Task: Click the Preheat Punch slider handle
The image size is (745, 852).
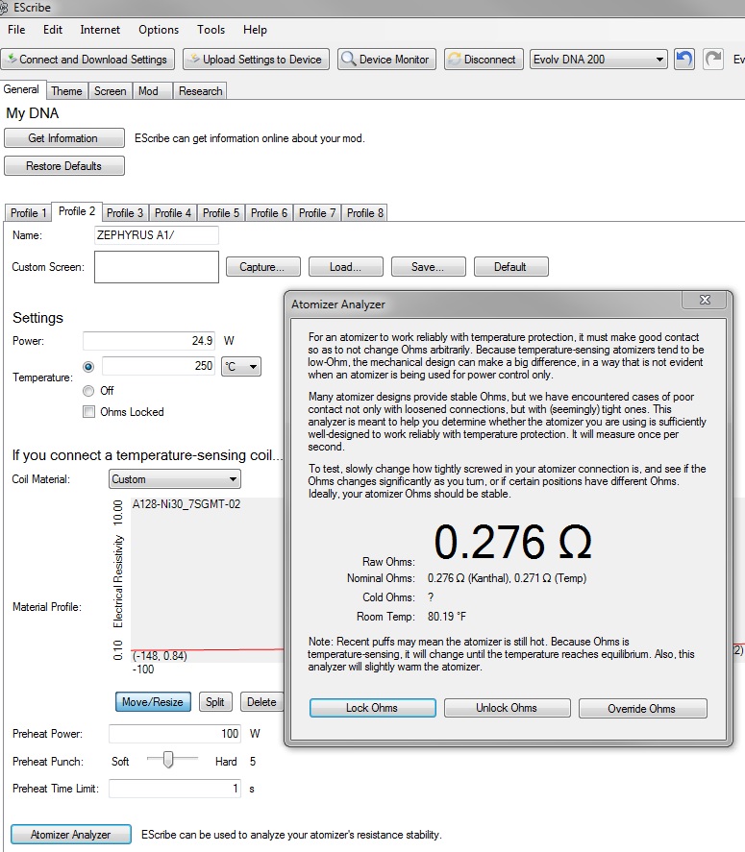Action: 168,761
